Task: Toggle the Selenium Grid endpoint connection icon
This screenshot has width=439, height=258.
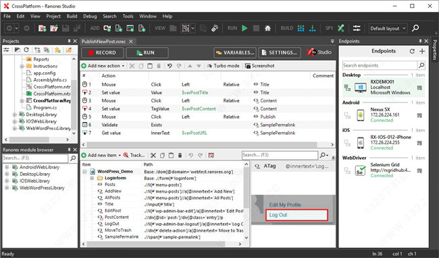Action: coord(347,170)
